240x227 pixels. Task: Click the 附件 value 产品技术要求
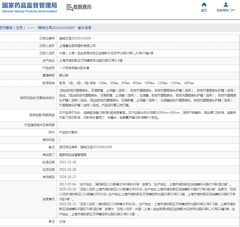point(68,132)
